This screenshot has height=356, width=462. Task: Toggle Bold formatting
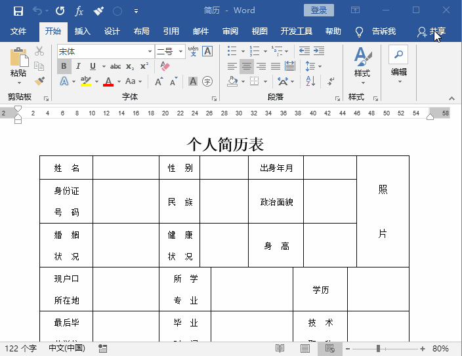(64, 66)
